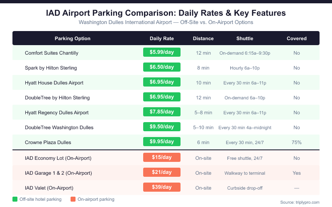Image resolution: width=332 pixels, height=207 pixels.
Task: Choose the $9.50/day rate badge
Action: point(162,127)
